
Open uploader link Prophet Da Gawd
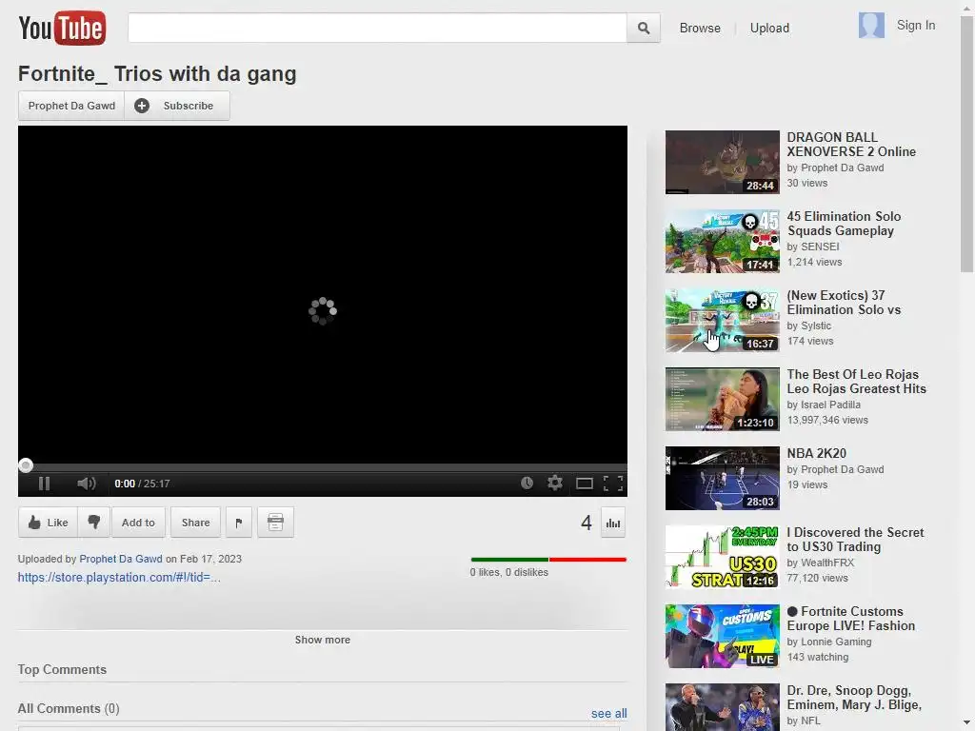tap(121, 559)
